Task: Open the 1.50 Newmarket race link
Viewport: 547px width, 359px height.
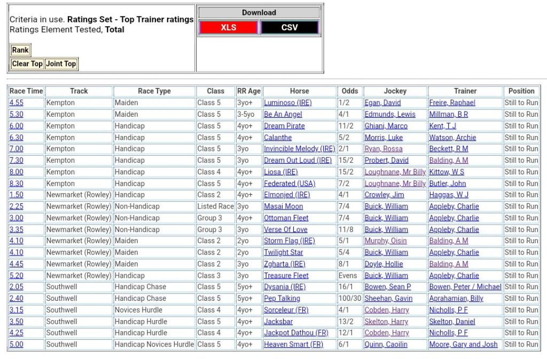Action: click(x=16, y=195)
